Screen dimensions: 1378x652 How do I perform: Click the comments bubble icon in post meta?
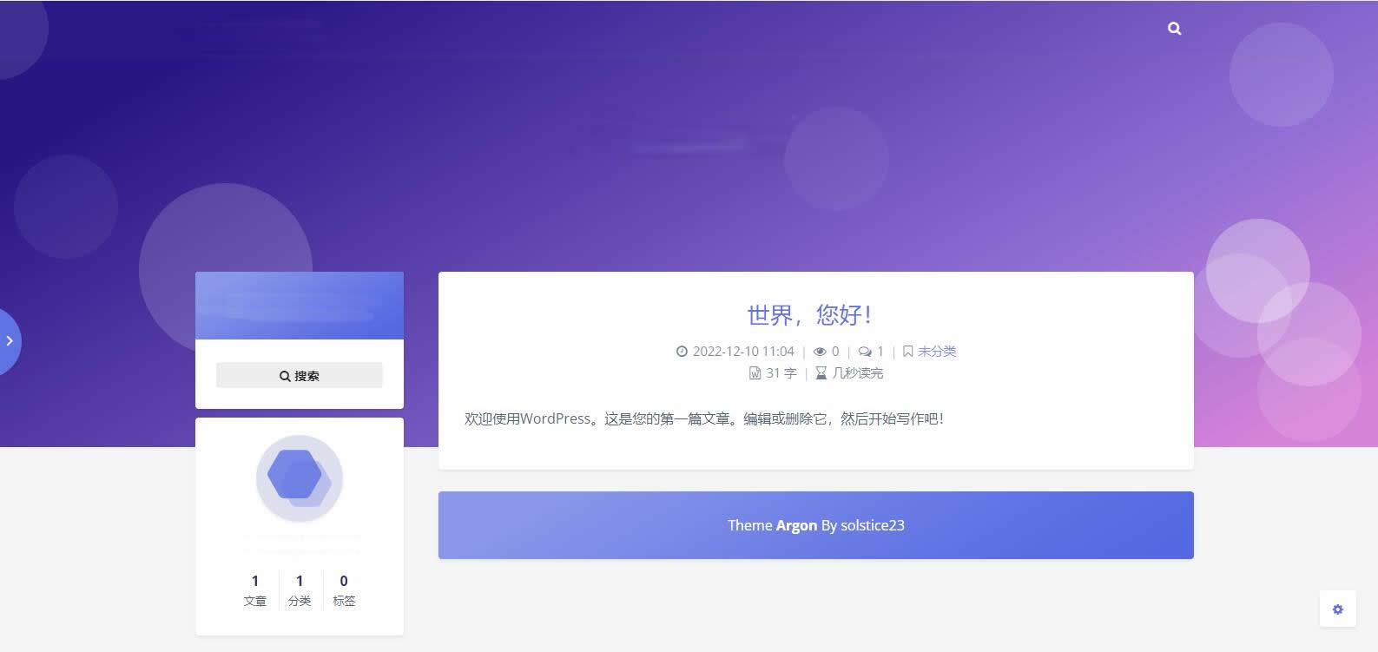865,352
